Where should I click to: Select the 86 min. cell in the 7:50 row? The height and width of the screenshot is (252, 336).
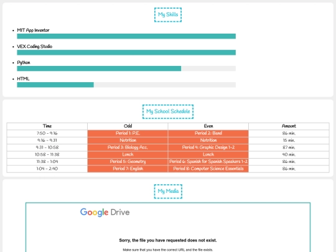289,133
